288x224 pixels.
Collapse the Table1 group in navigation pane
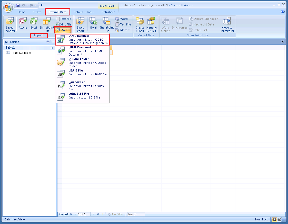[51, 47]
